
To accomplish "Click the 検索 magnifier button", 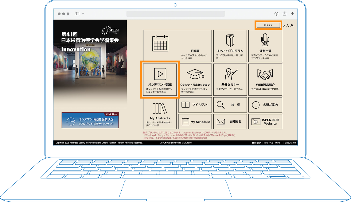I will pyautogui.click(x=230, y=105).
